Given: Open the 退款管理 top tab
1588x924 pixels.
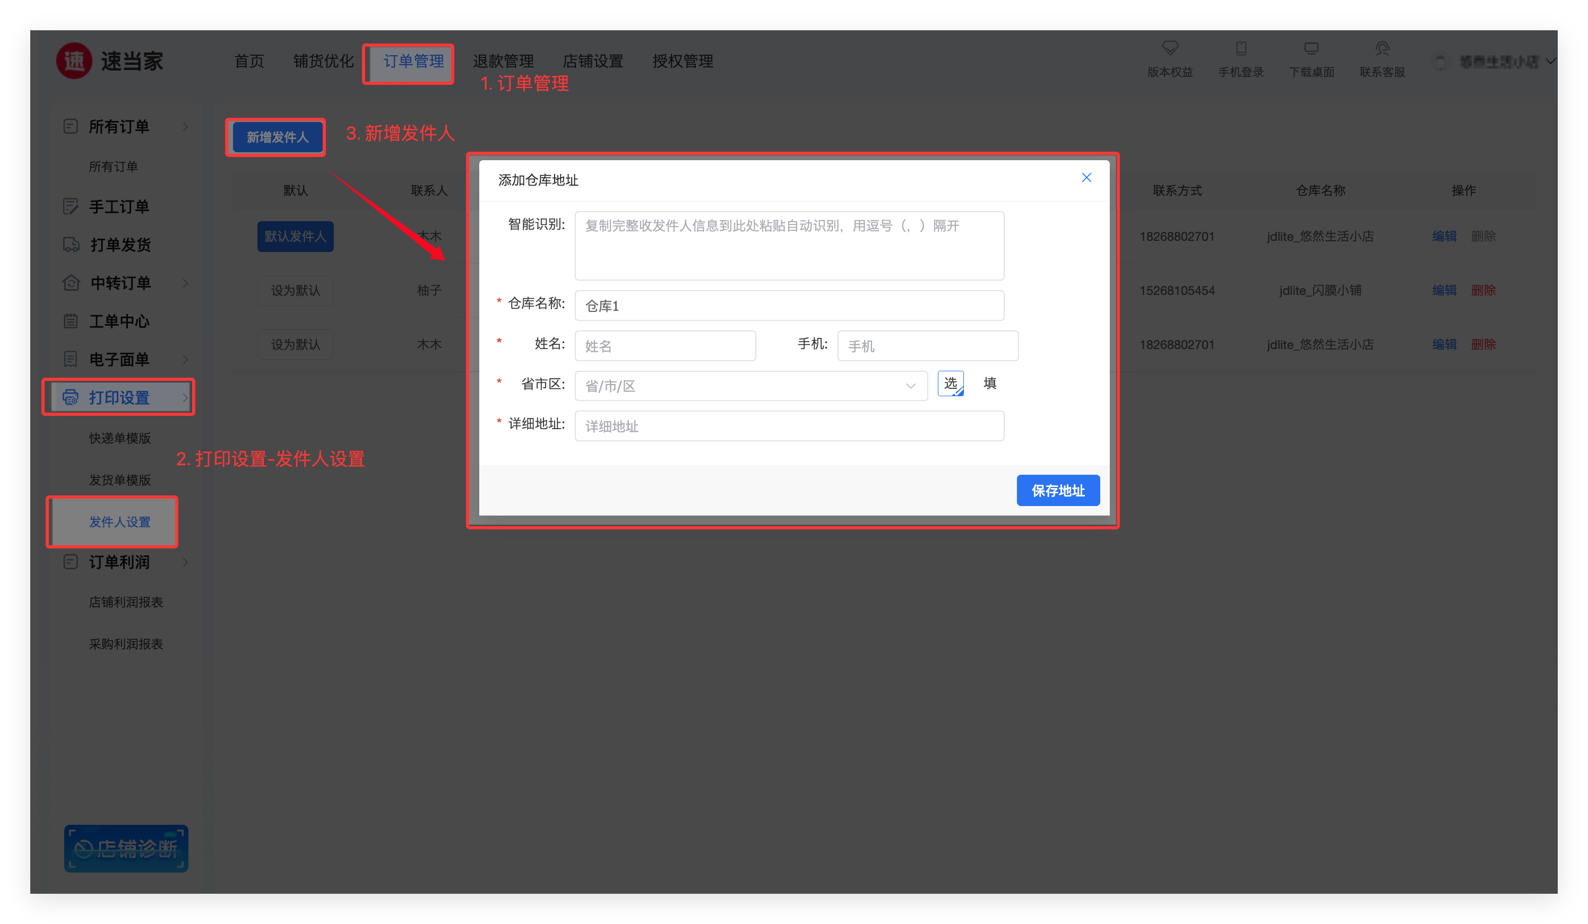Looking at the screenshot, I should tap(503, 61).
